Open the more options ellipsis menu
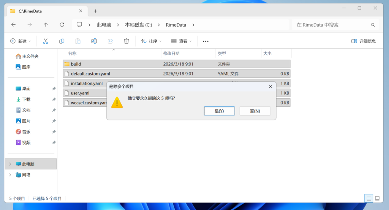The width and height of the screenshot is (389, 210). point(206,41)
